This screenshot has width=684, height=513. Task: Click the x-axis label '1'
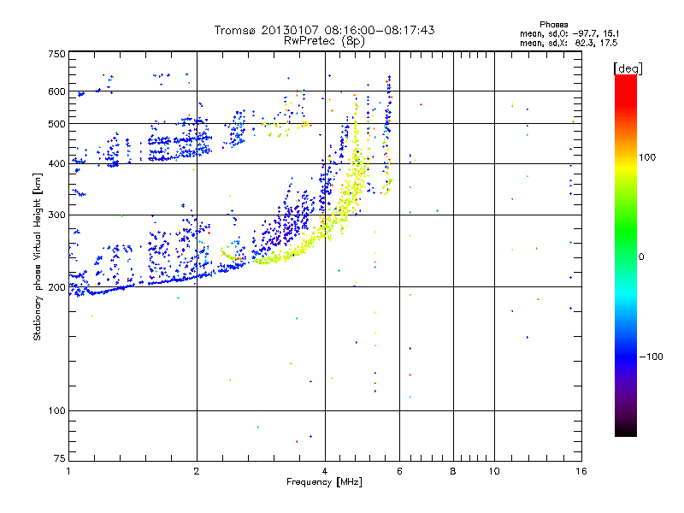tap(68, 471)
